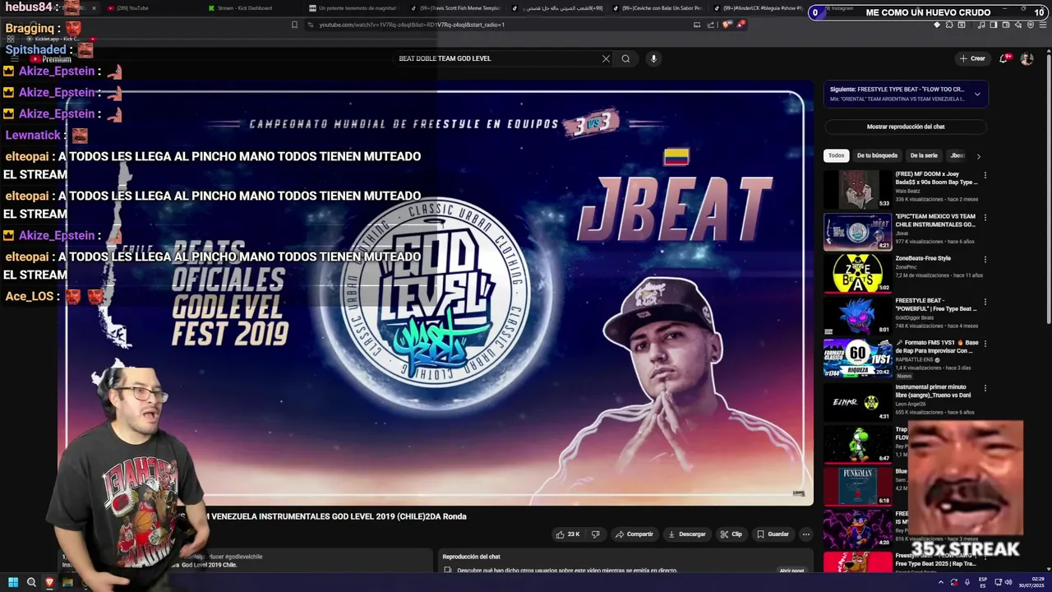Image resolution: width=1052 pixels, height=592 pixels.
Task: Open options for MF DOOM video
Action: pyautogui.click(x=985, y=175)
